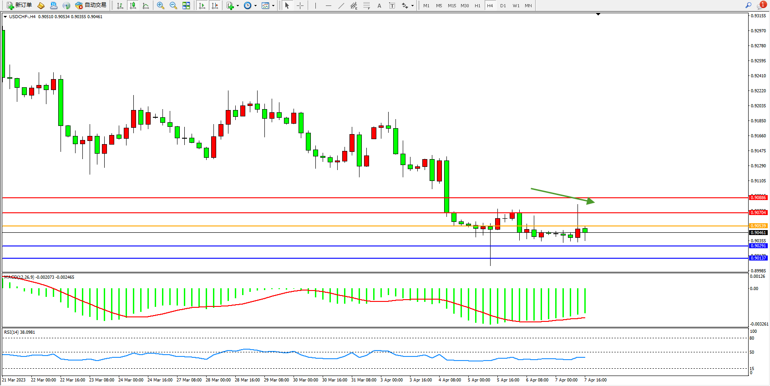770x386 pixels.
Task: Switch to M15 timeframe
Action: click(x=451, y=5)
